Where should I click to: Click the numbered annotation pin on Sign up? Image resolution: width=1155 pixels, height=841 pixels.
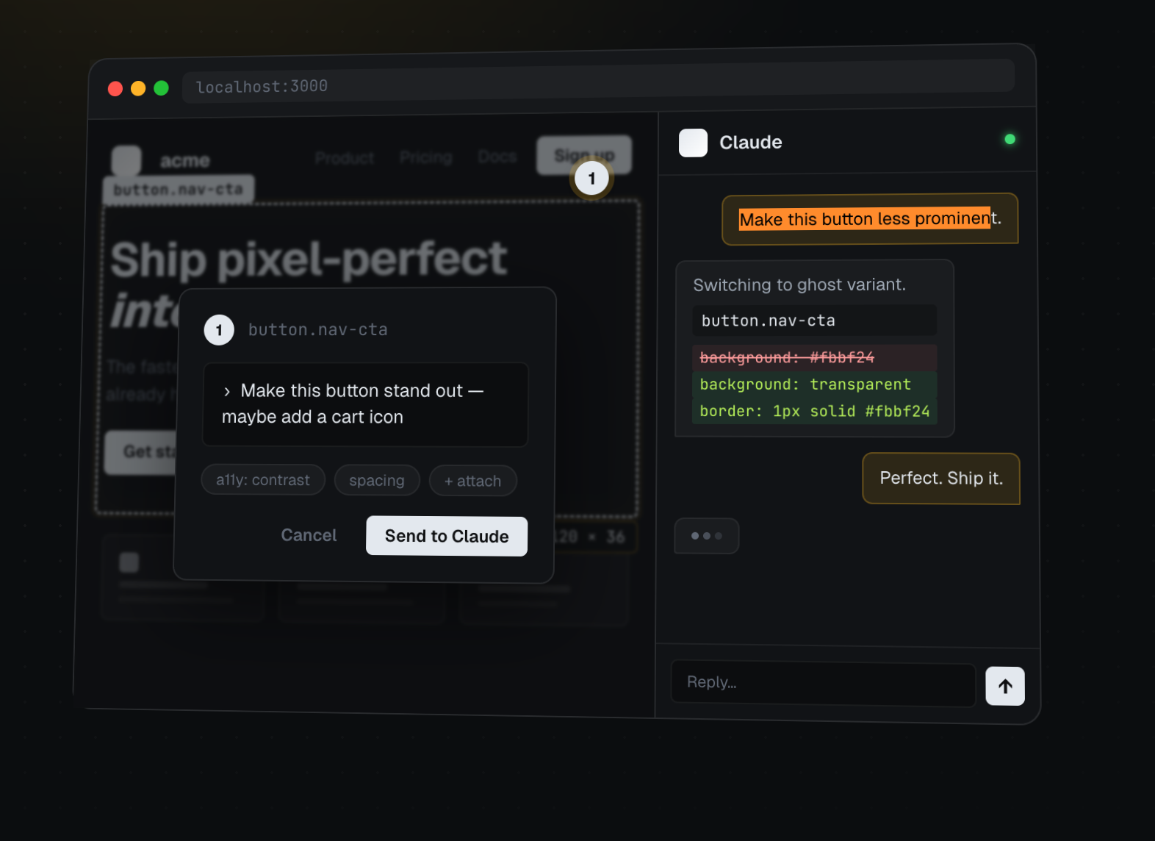pyautogui.click(x=591, y=179)
